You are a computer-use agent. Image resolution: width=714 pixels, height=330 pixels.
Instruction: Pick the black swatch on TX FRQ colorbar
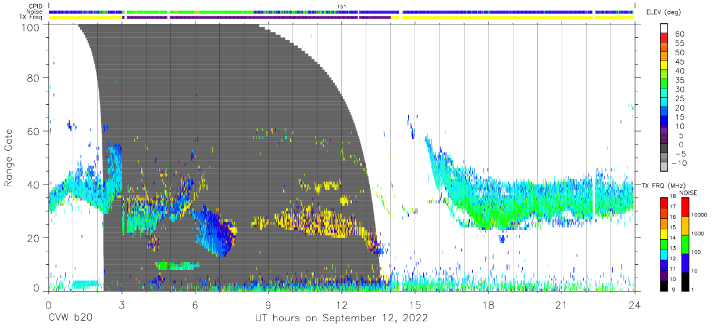coord(664,286)
